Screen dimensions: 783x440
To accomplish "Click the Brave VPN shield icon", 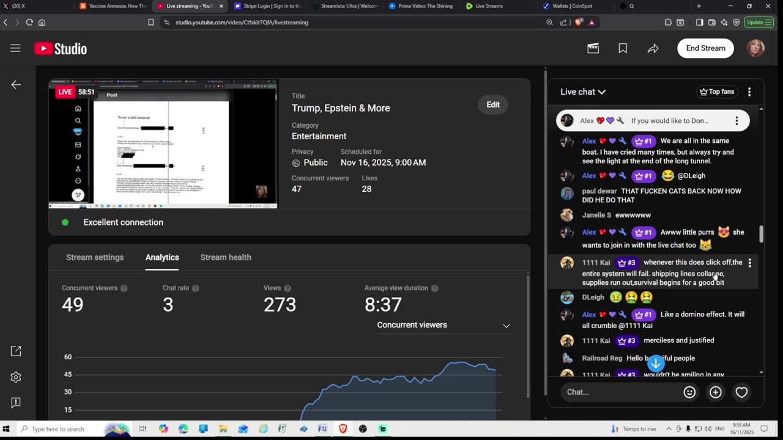I will click(x=736, y=22).
